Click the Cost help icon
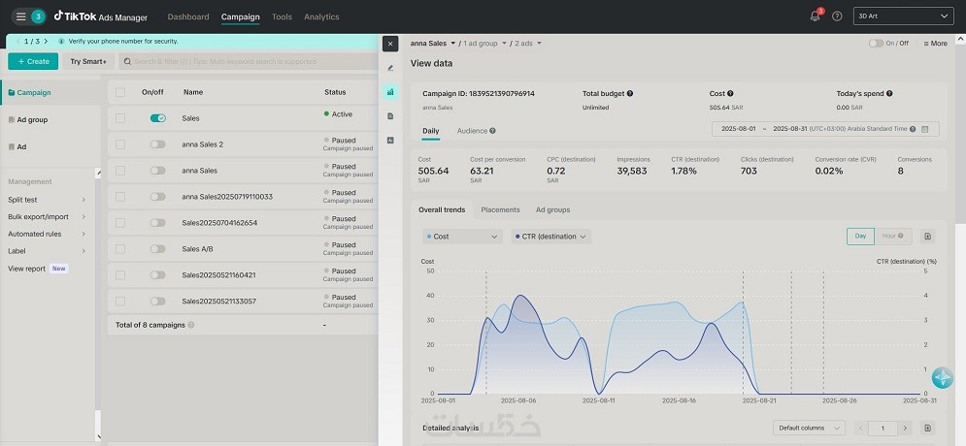The width and height of the screenshot is (966, 446). click(x=730, y=93)
